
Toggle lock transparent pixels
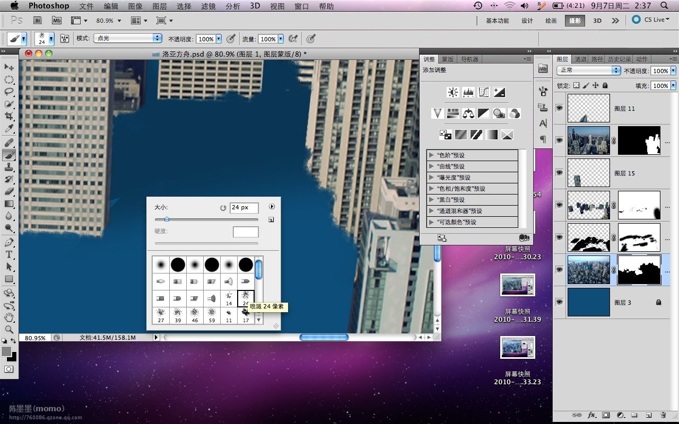pos(577,85)
